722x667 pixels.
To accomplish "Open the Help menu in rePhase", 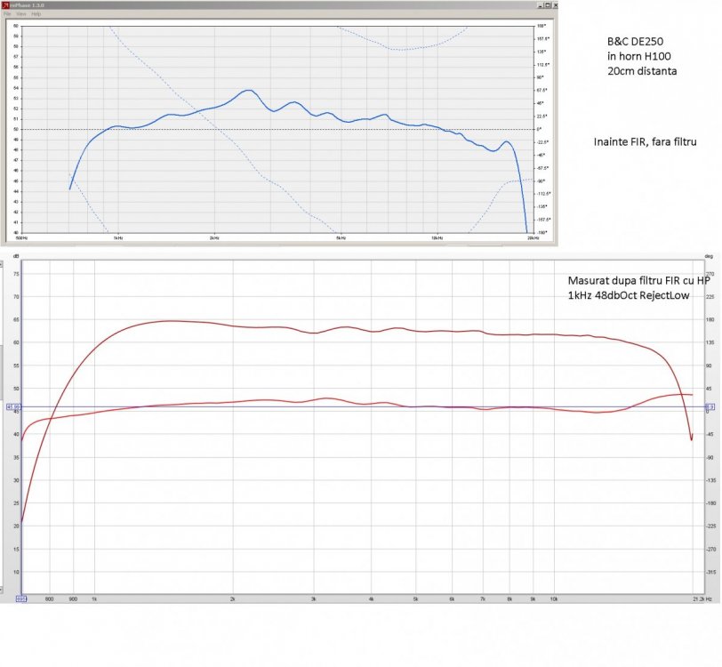I will pos(36,14).
